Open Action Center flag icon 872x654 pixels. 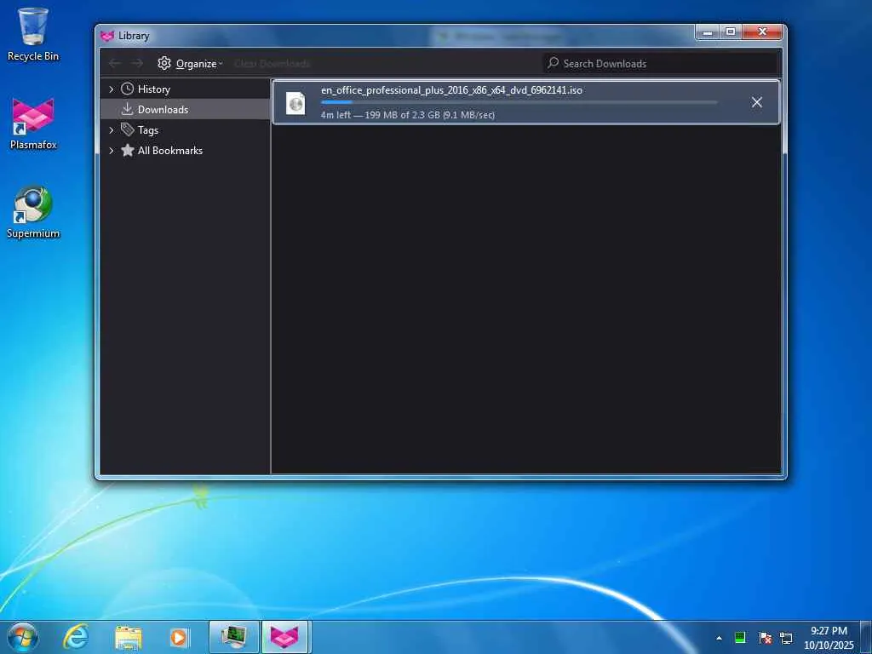(x=766, y=638)
